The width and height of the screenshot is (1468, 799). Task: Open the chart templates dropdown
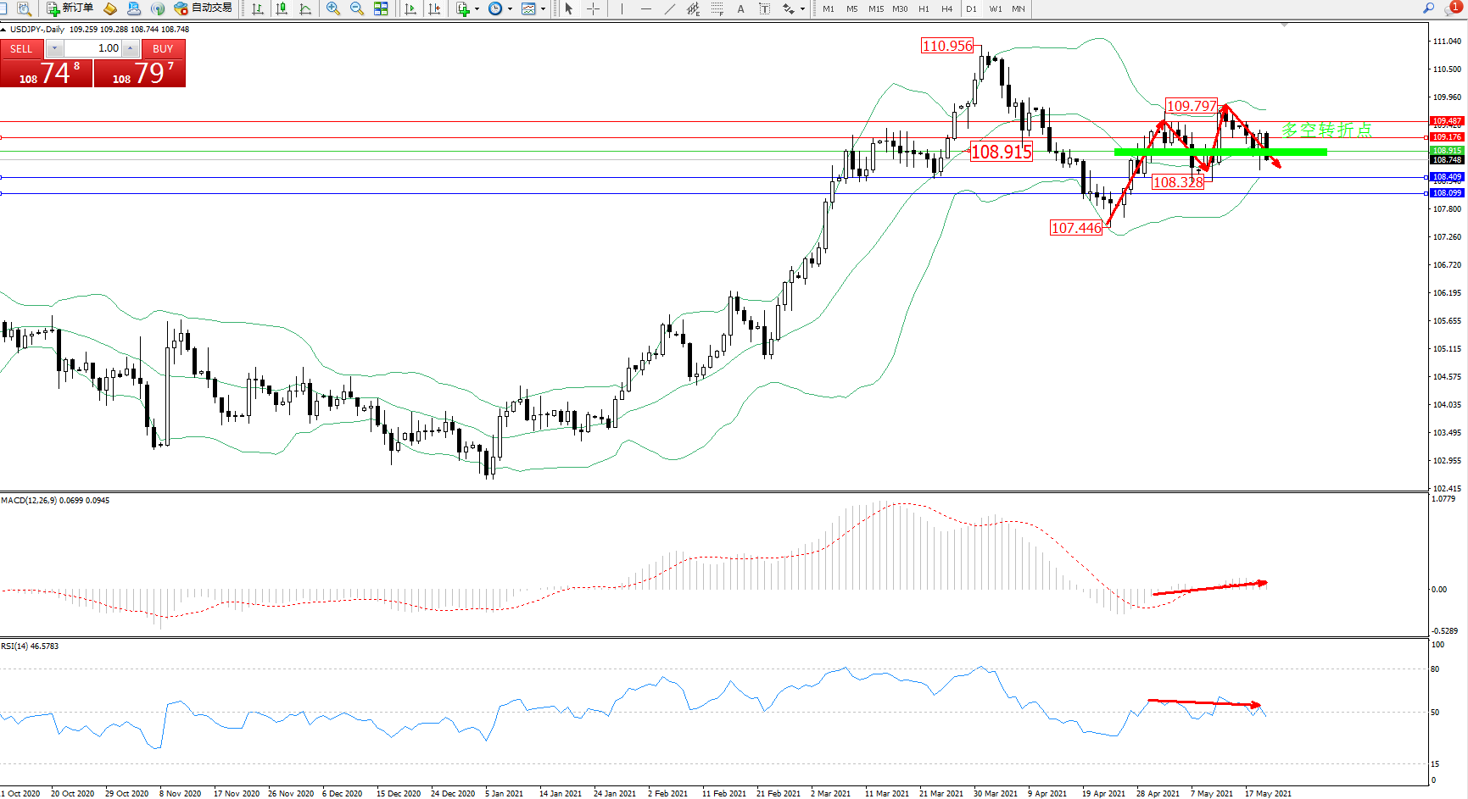pos(543,9)
